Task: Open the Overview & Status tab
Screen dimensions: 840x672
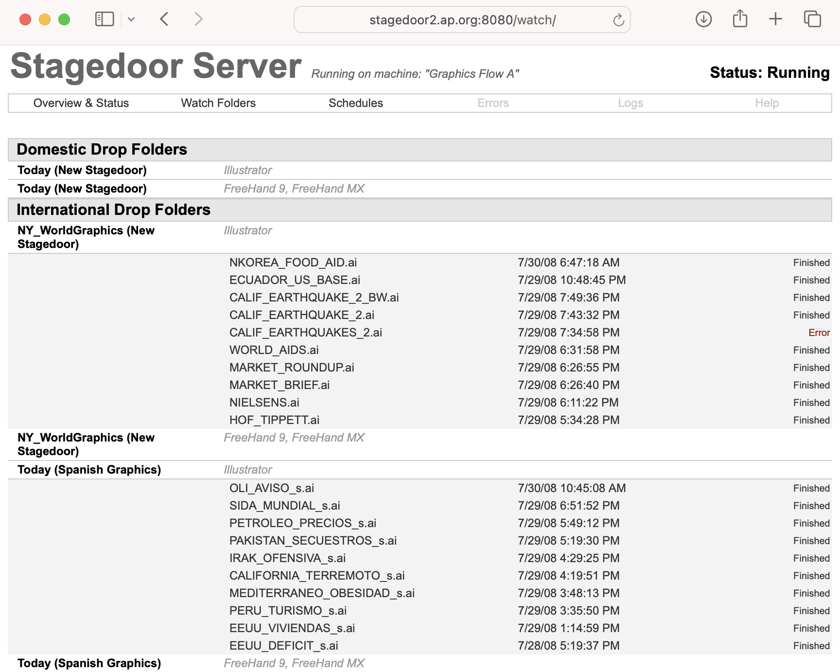Action: point(81,103)
